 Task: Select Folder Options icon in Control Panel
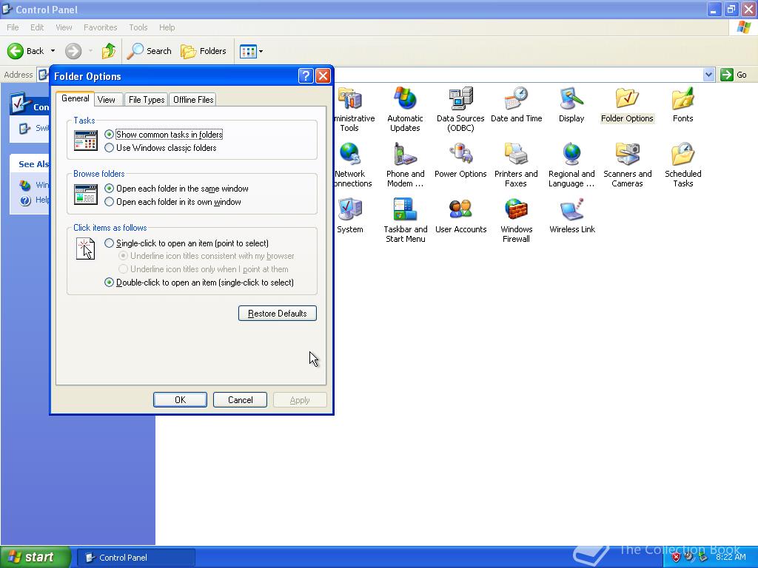click(x=627, y=104)
